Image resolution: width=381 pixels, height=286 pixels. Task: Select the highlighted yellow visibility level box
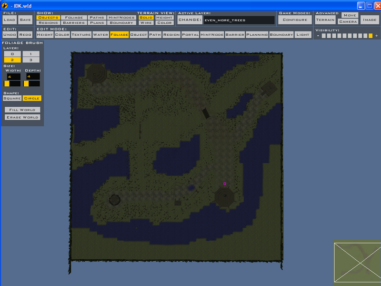click(x=371, y=36)
